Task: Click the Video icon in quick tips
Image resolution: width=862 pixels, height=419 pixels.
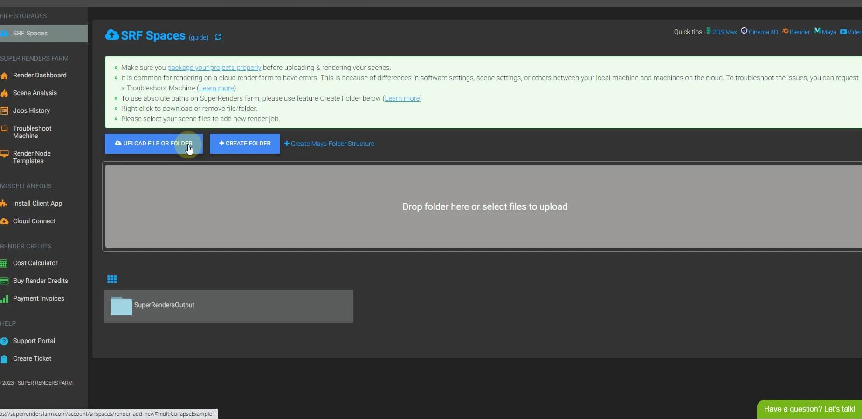Action: click(843, 32)
